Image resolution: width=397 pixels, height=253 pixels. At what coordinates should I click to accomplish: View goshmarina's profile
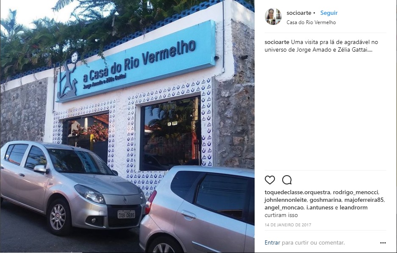pos(325,200)
